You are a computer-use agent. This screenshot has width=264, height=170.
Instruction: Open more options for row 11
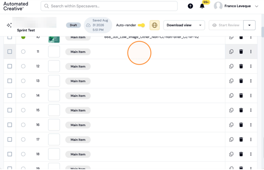(x=251, y=52)
